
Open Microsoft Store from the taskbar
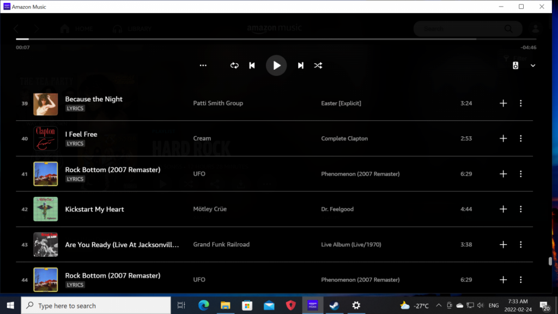[247, 305]
